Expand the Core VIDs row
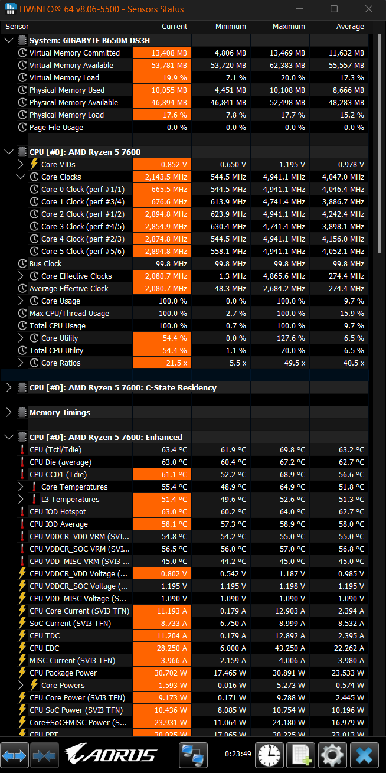 coord(21,164)
